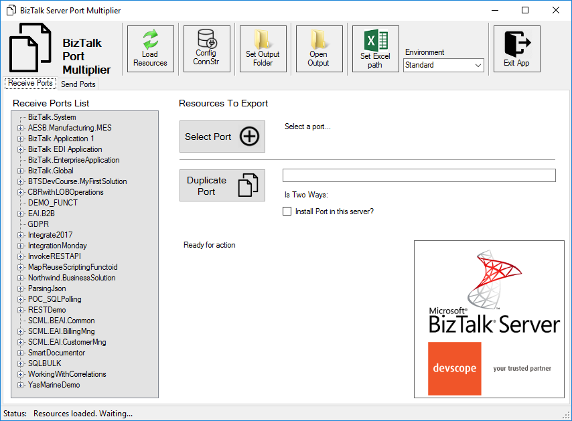The height and width of the screenshot is (421, 572).
Task: Select AESB.Manufacturing.MES application label
Action: [70, 128]
